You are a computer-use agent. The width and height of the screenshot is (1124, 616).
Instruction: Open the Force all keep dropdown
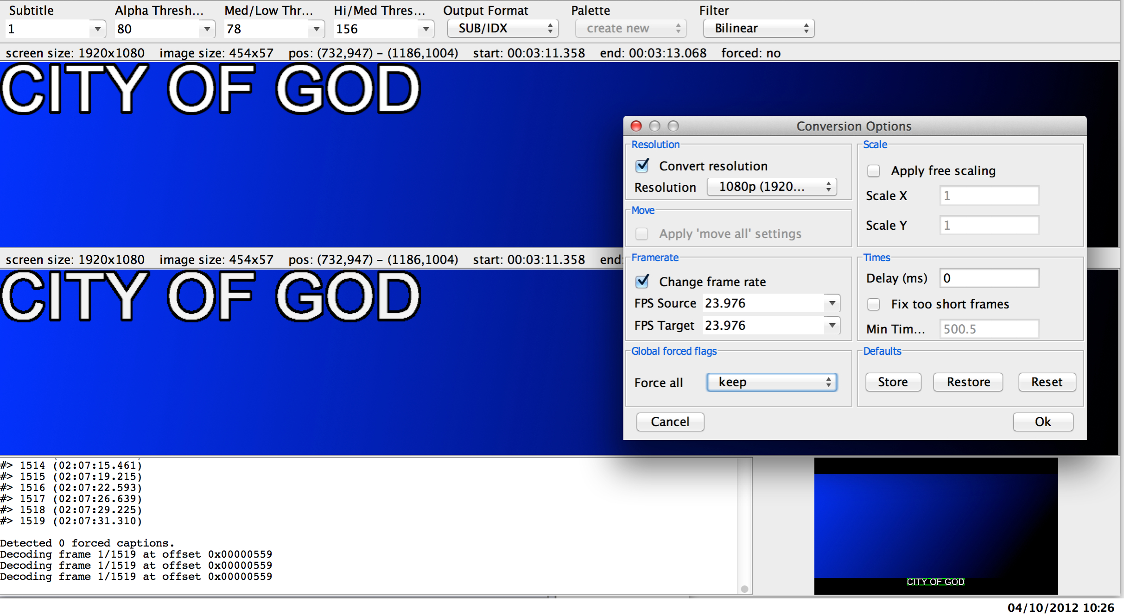(x=772, y=382)
